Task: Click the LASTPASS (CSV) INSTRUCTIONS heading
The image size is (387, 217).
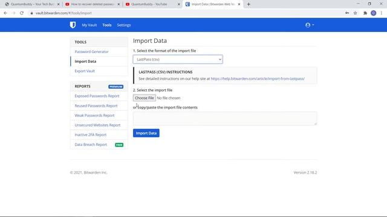Action: (165, 72)
